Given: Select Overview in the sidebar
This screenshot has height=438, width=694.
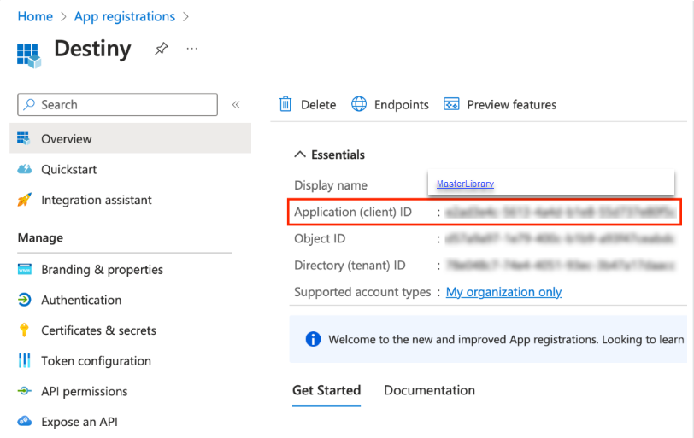Looking at the screenshot, I should click(130, 139).
